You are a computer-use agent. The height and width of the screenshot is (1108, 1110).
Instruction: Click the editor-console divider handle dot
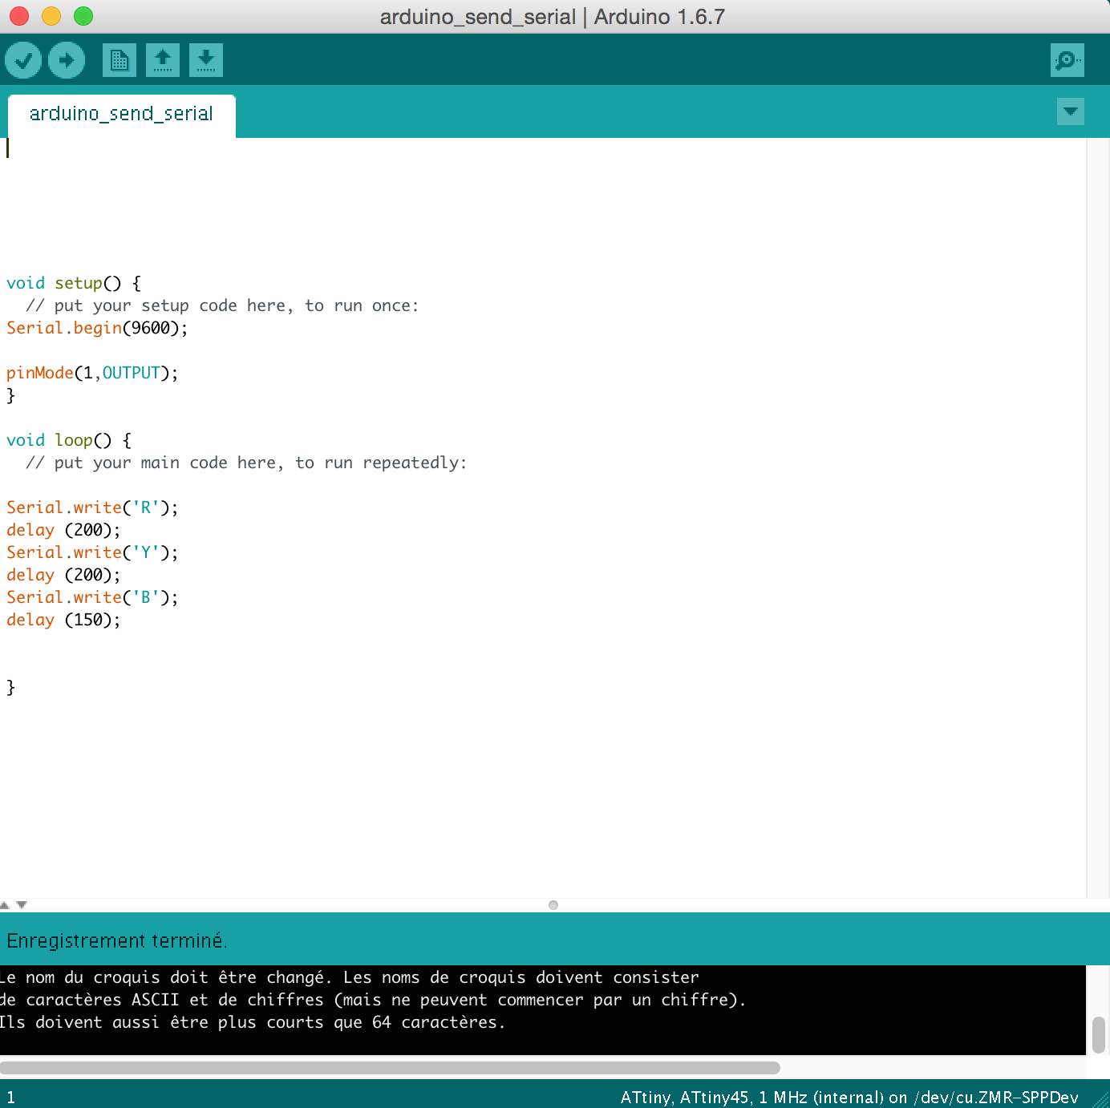553,905
